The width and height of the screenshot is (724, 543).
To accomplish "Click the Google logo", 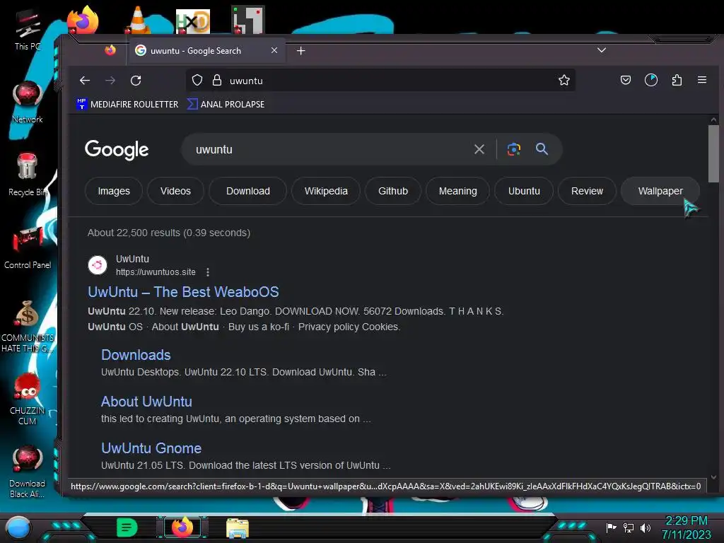I will [x=117, y=150].
